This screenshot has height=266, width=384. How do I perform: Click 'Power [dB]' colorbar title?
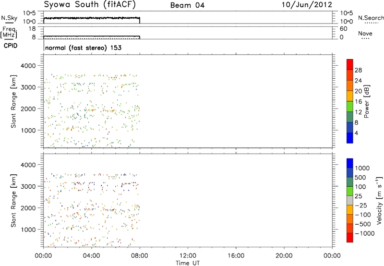367,101
